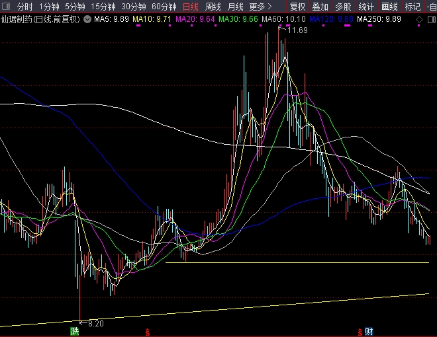Open the 复权 adjustment menu

click(298, 7)
